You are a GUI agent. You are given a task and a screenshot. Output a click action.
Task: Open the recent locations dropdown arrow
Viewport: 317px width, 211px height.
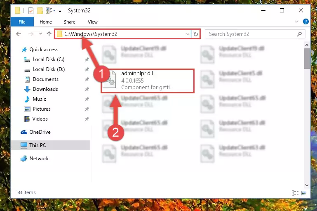41,34
